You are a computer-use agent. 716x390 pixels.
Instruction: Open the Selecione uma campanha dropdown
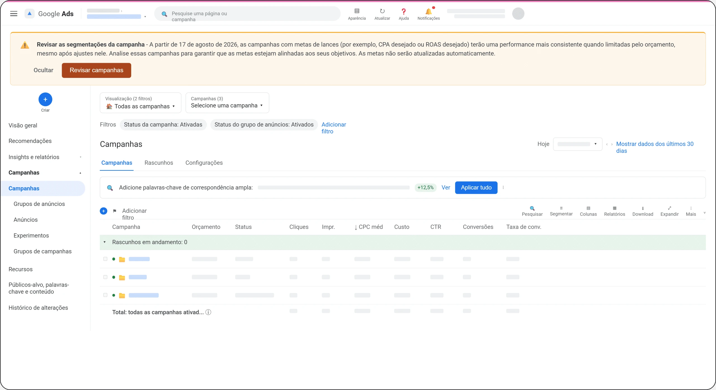227,103
